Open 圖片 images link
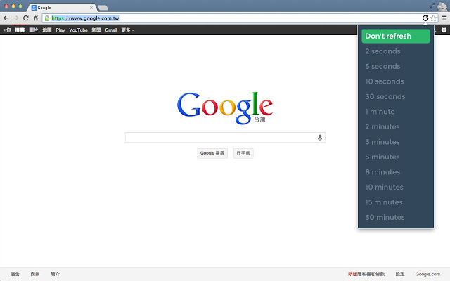Image resolution: width=450 pixels, height=281 pixels. tap(34, 30)
